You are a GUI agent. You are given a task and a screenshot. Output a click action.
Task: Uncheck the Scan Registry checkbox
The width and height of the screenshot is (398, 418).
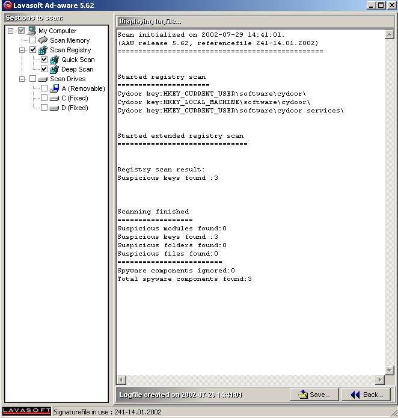[x=33, y=50]
